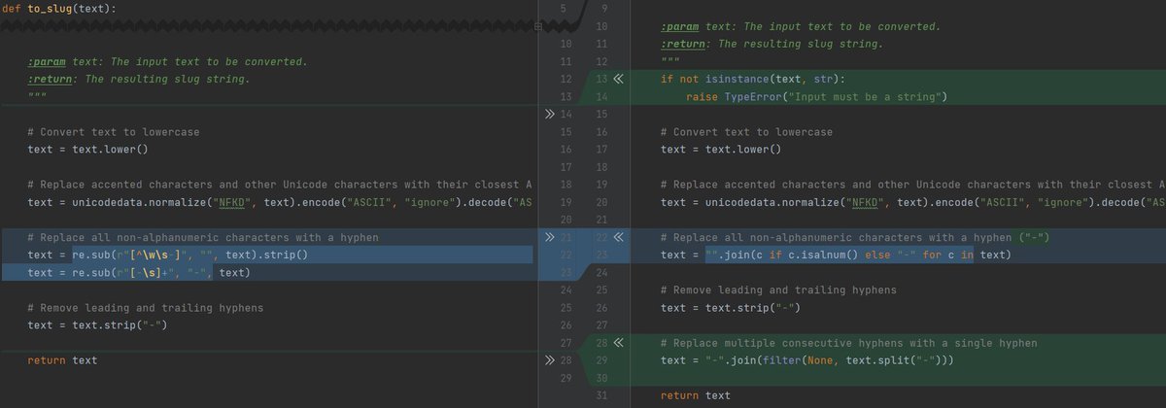Click right pane '# Replace accented characters' comment
The height and width of the screenshot is (408, 1166).
(912, 185)
